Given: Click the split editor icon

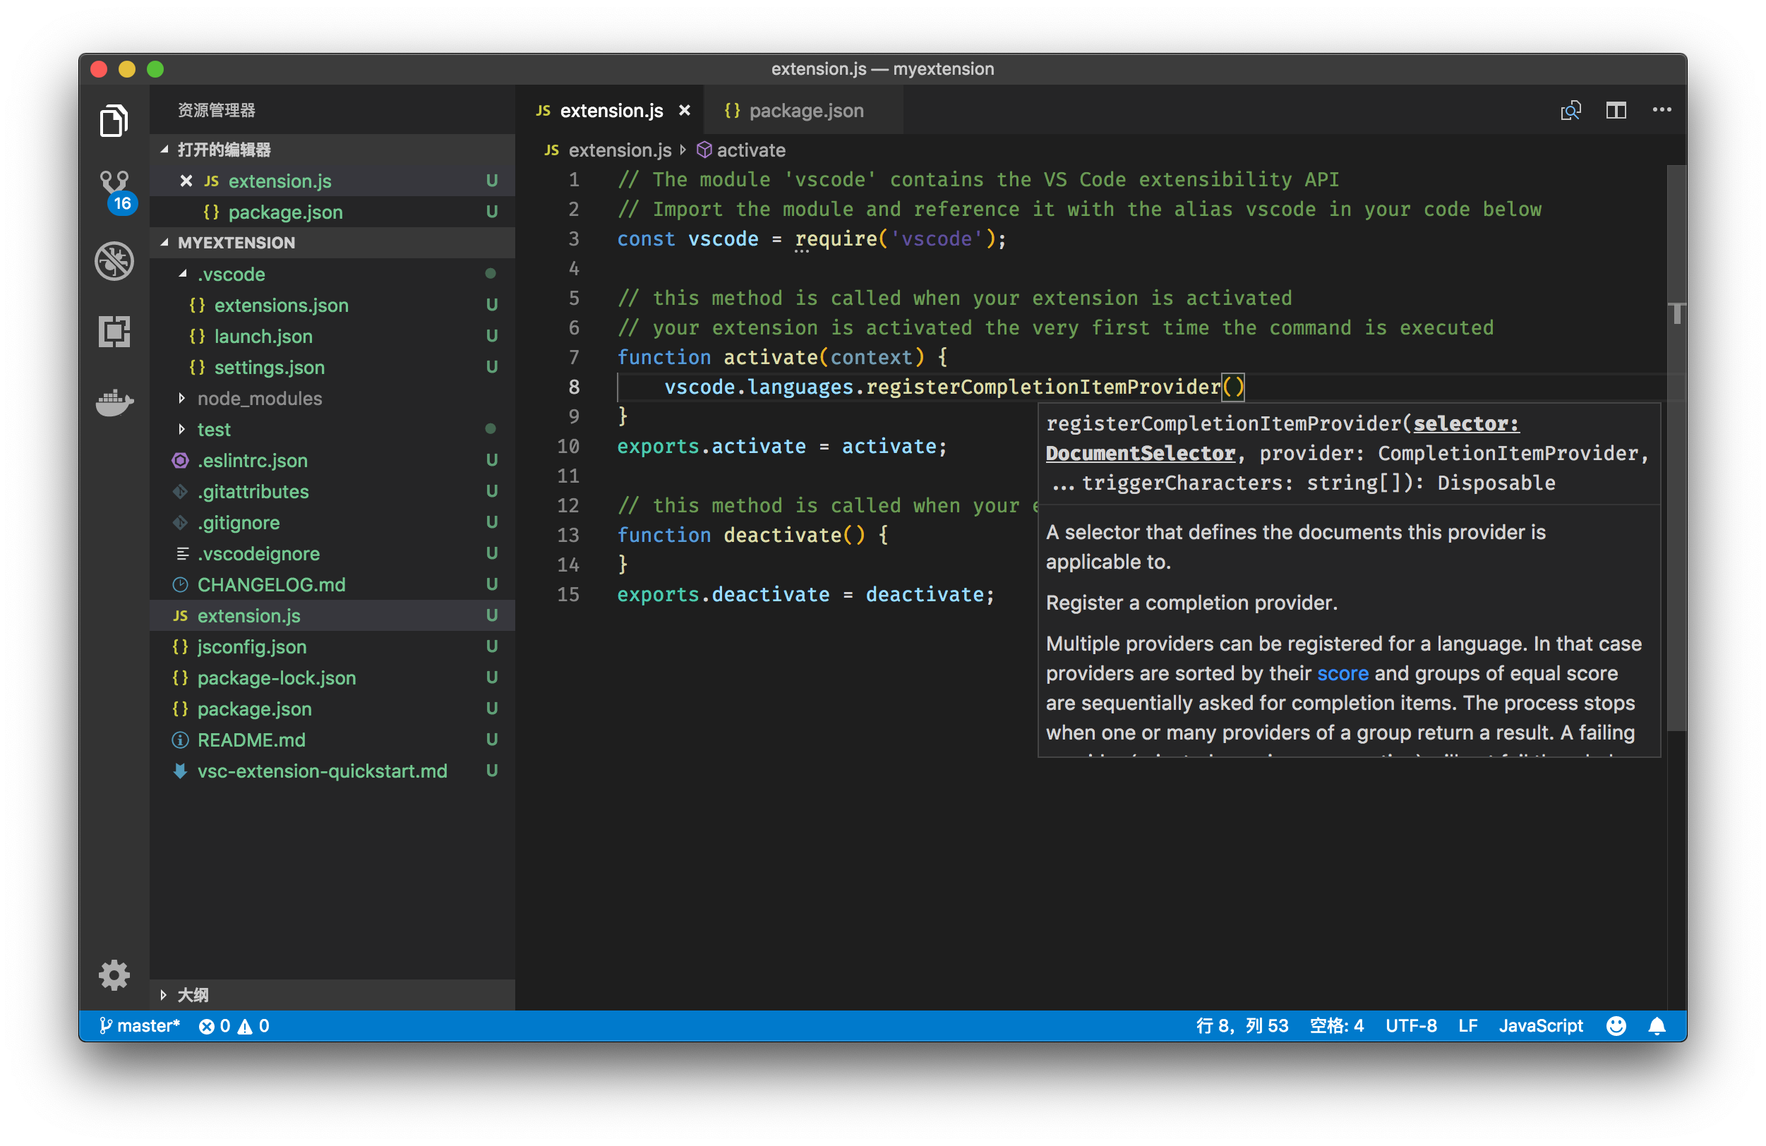Looking at the screenshot, I should point(1616,111).
